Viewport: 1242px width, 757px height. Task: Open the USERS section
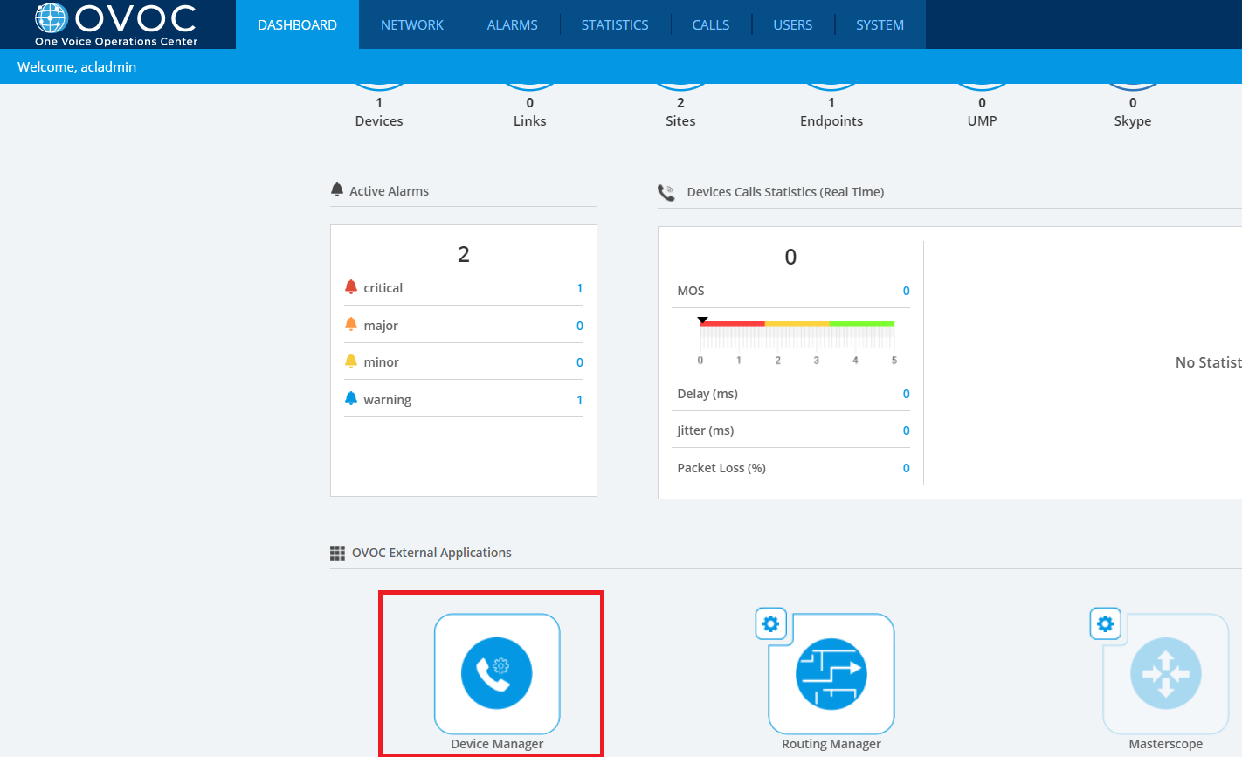pyautogui.click(x=792, y=24)
